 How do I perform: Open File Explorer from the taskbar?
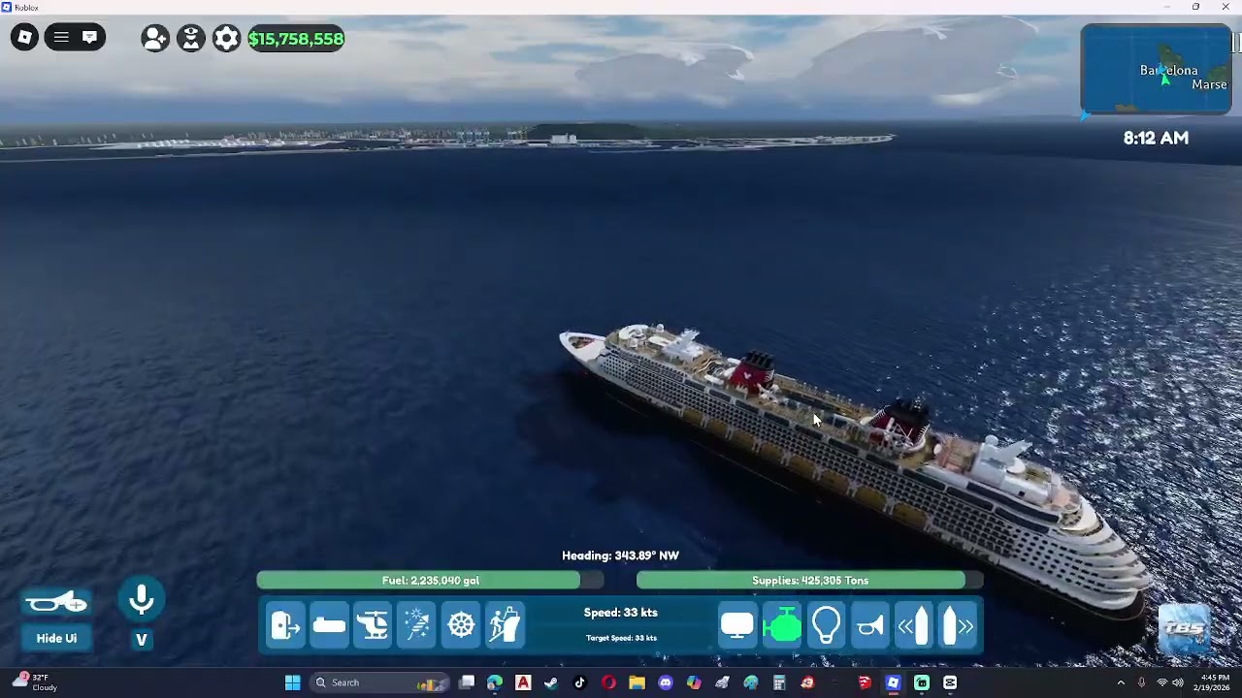point(637,682)
